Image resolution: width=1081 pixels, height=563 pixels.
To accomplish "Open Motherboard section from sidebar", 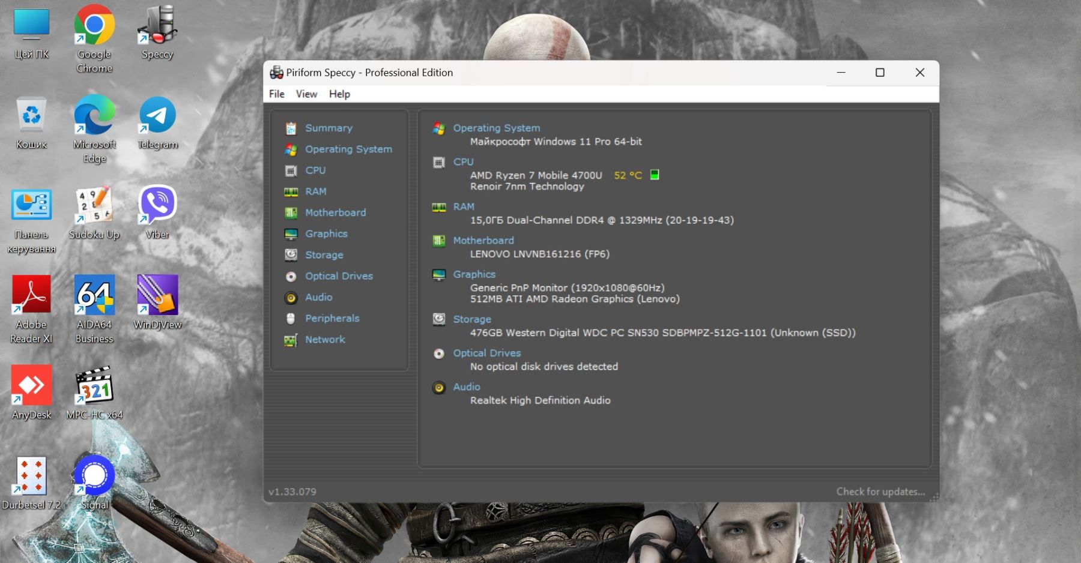I will coord(335,212).
